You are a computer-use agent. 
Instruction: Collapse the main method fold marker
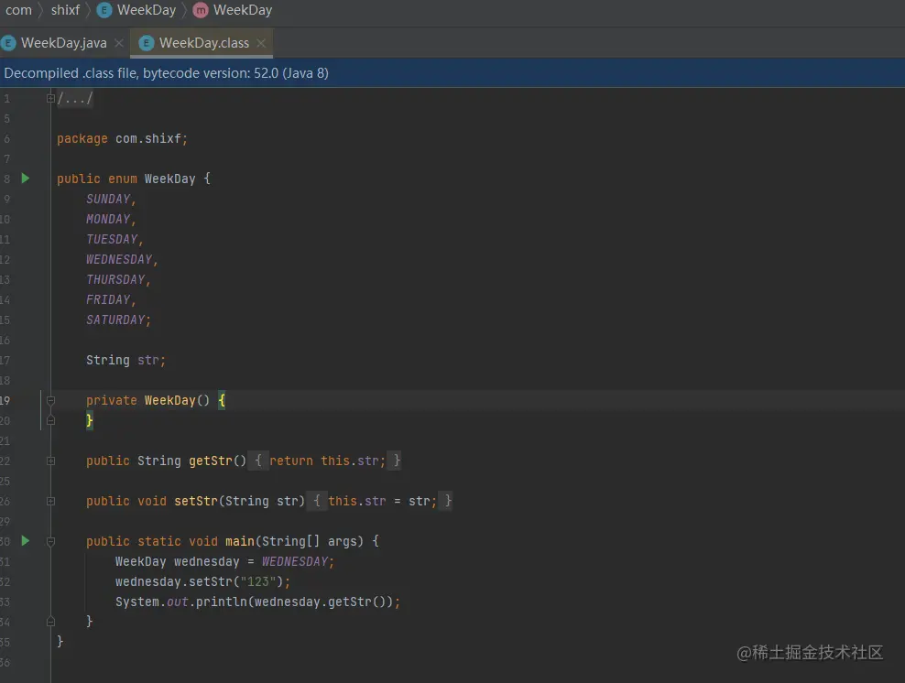tap(50, 542)
